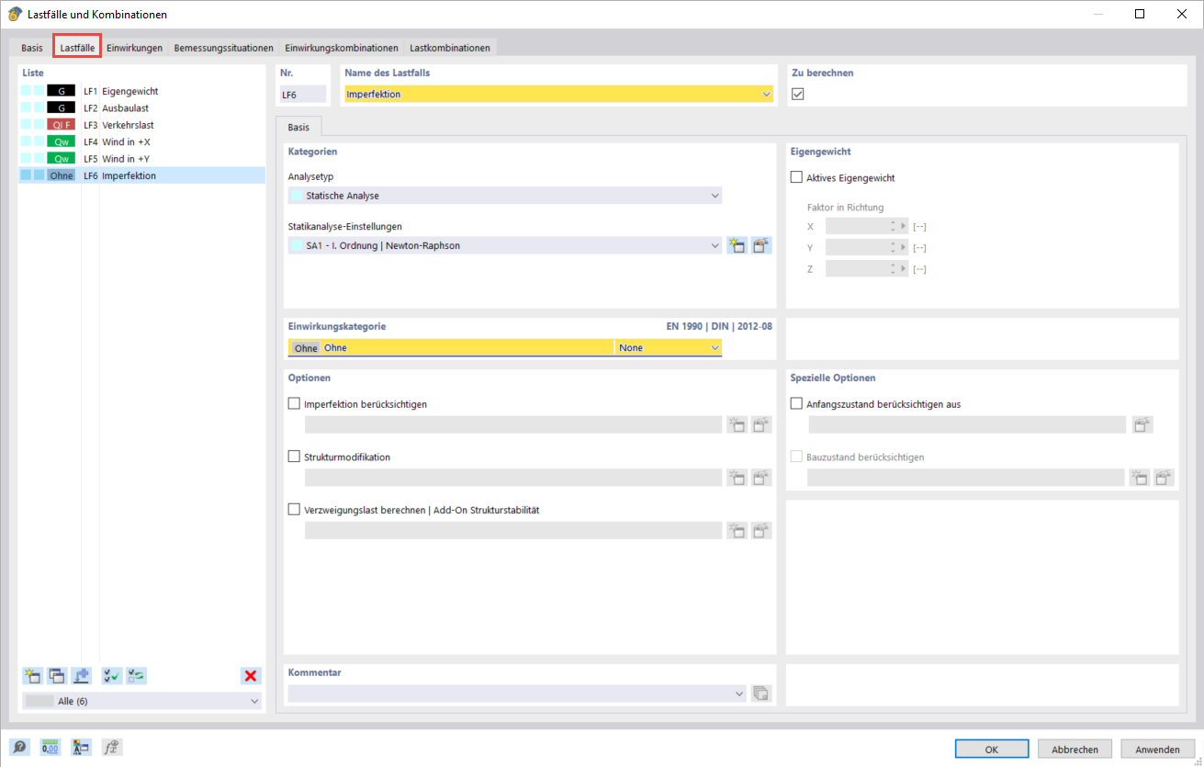The height and width of the screenshot is (767, 1204).
Task: Switch to Einwirkungskombinationen tab
Action: tap(342, 48)
